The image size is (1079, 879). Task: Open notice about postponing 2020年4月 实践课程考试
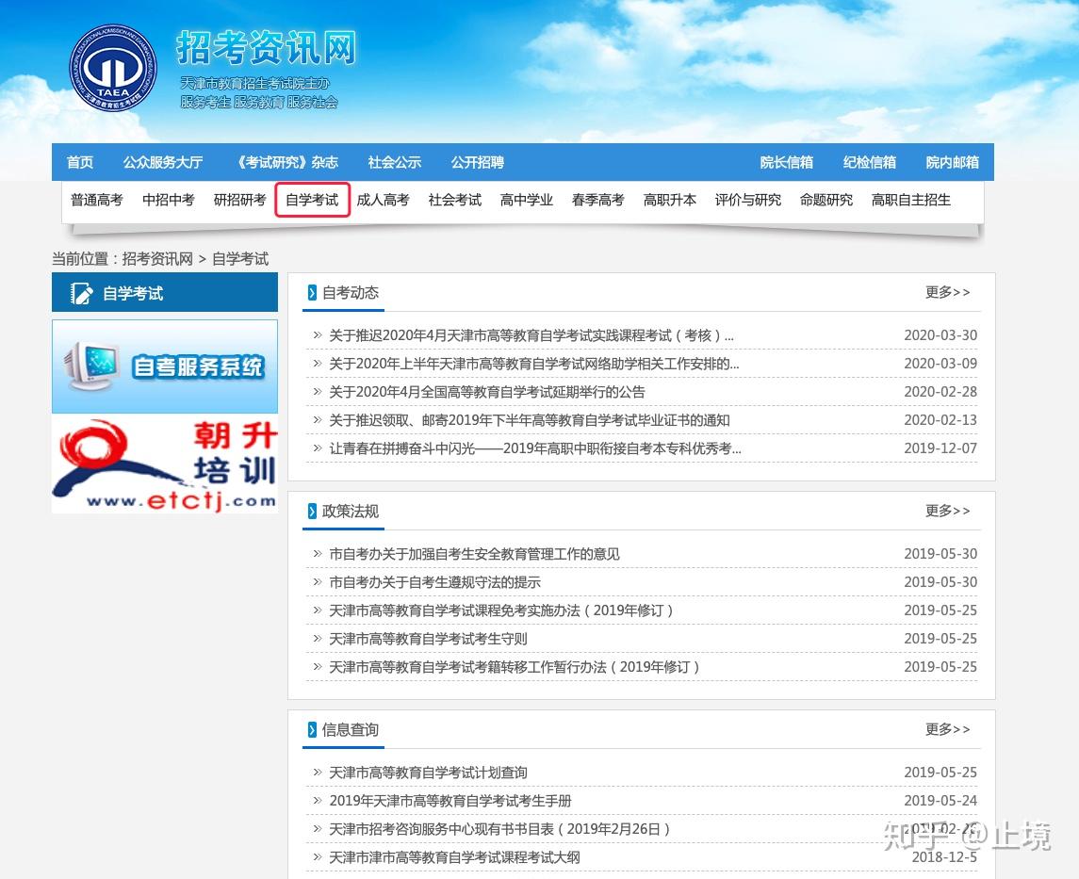(531, 335)
